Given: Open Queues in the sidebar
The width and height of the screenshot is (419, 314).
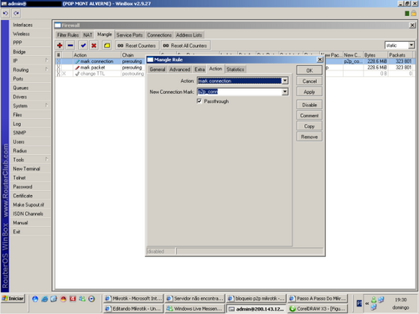Looking at the screenshot, I should (x=31, y=88).
